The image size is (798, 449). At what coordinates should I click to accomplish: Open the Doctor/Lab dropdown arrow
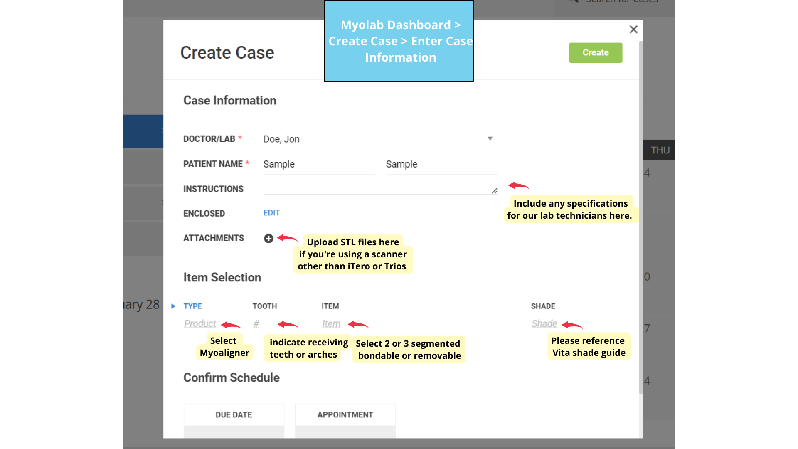[x=490, y=139]
